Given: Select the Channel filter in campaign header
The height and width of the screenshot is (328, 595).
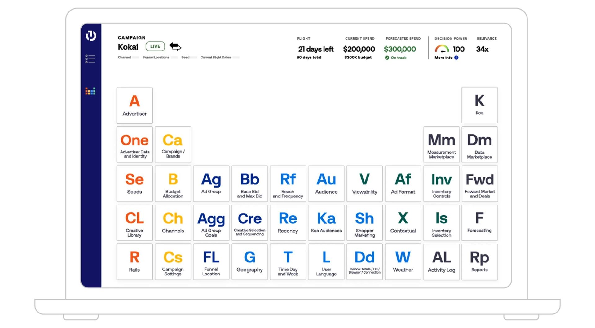Looking at the screenshot, I should point(124,58).
